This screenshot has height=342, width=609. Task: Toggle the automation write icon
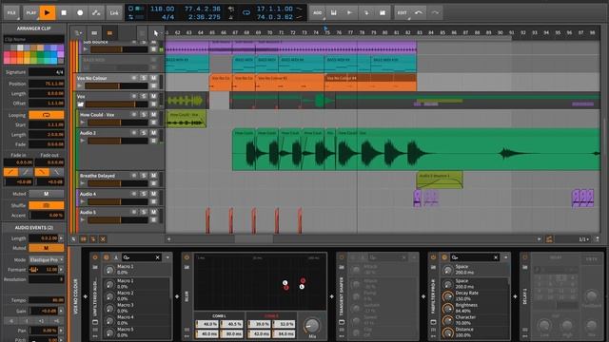[x=96, y=12]
